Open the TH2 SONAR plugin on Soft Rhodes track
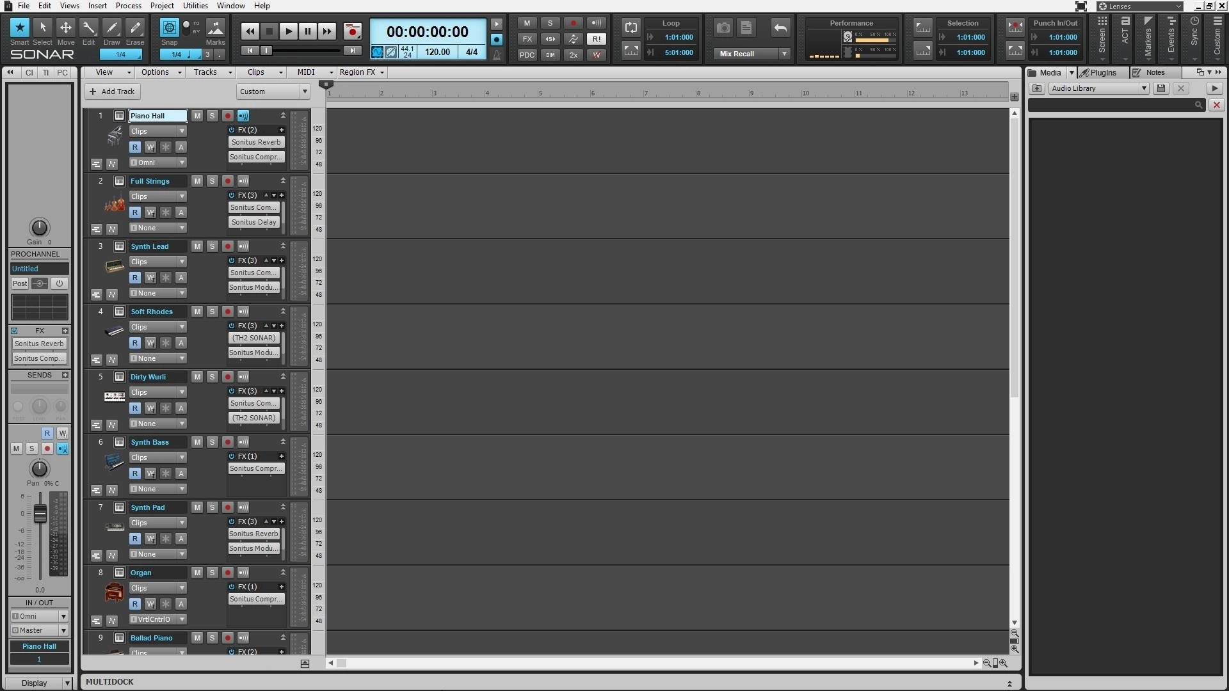The height and width of the screenshot is (691, 1229). pos(254,338)
